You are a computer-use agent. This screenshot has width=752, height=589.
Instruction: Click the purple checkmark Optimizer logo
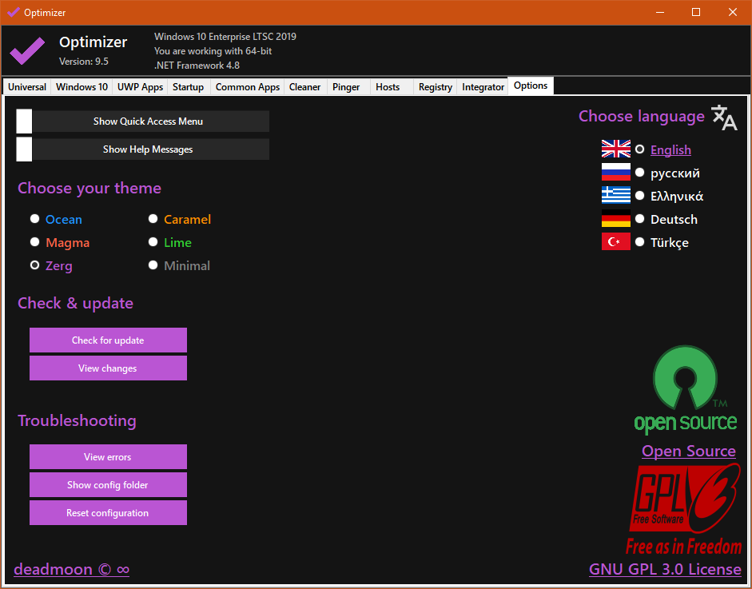point(27,51)
